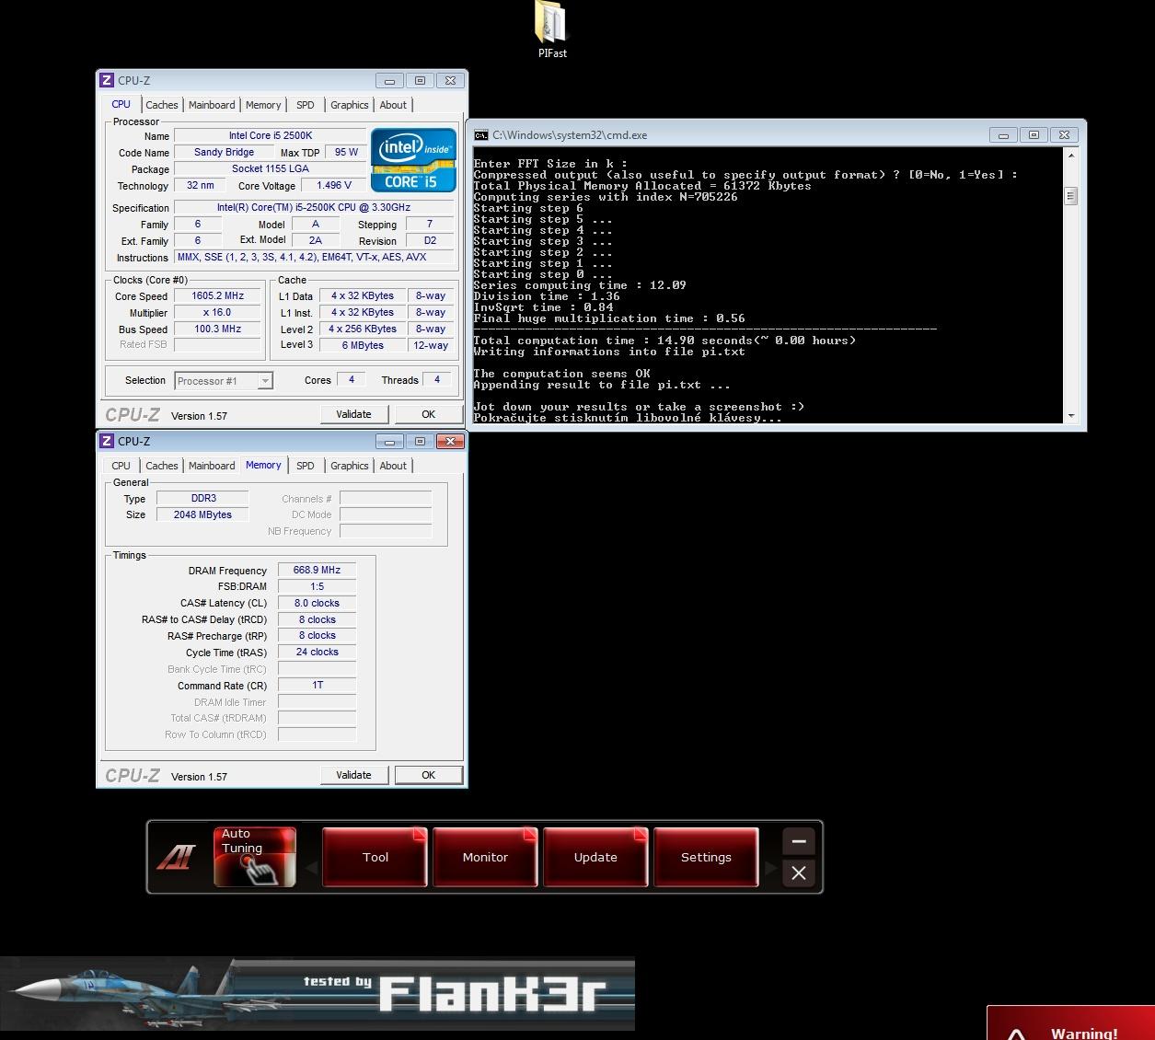Click Specification field i5-2500K CPU @ 3.30GHz

point(315,208)
